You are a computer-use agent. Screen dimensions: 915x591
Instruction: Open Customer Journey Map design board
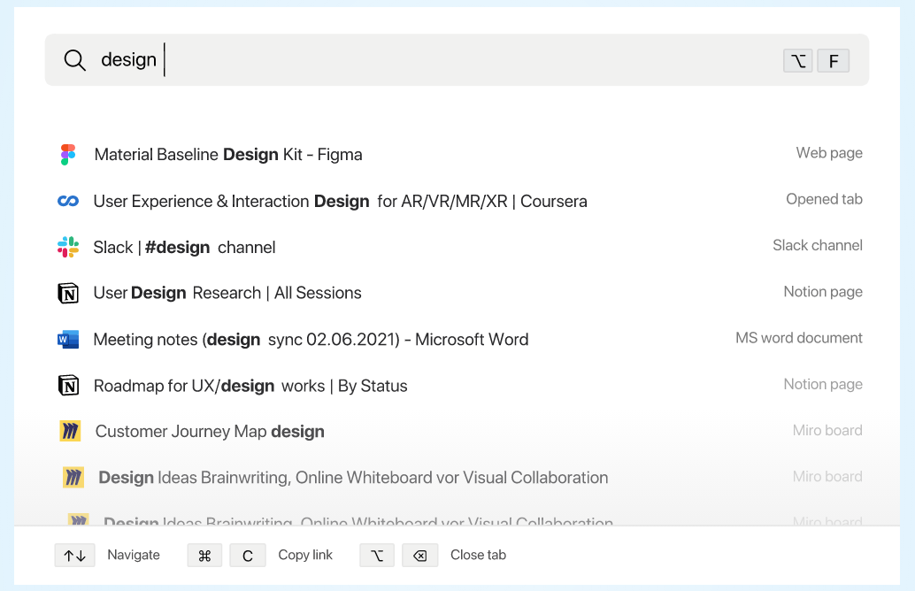point(210,432)
